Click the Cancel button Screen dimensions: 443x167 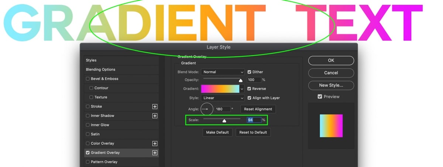coord(331,73)
